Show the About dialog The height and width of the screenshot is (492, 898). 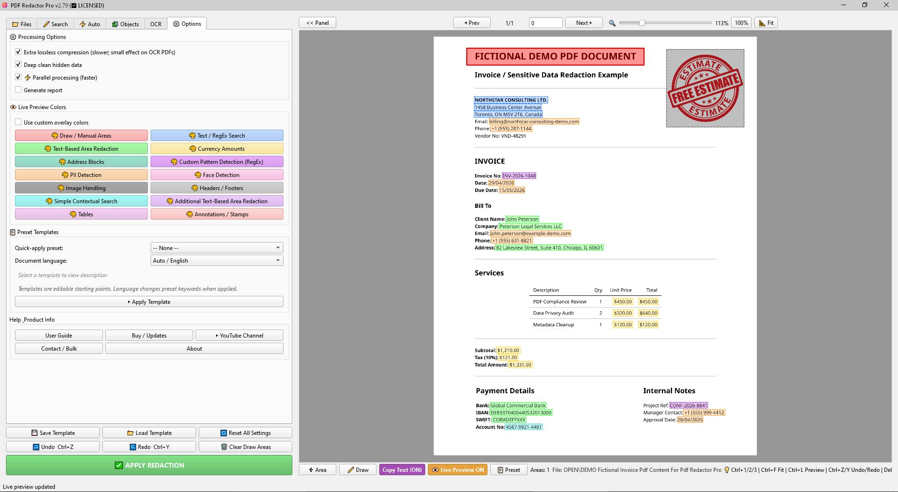coord(195,349)
